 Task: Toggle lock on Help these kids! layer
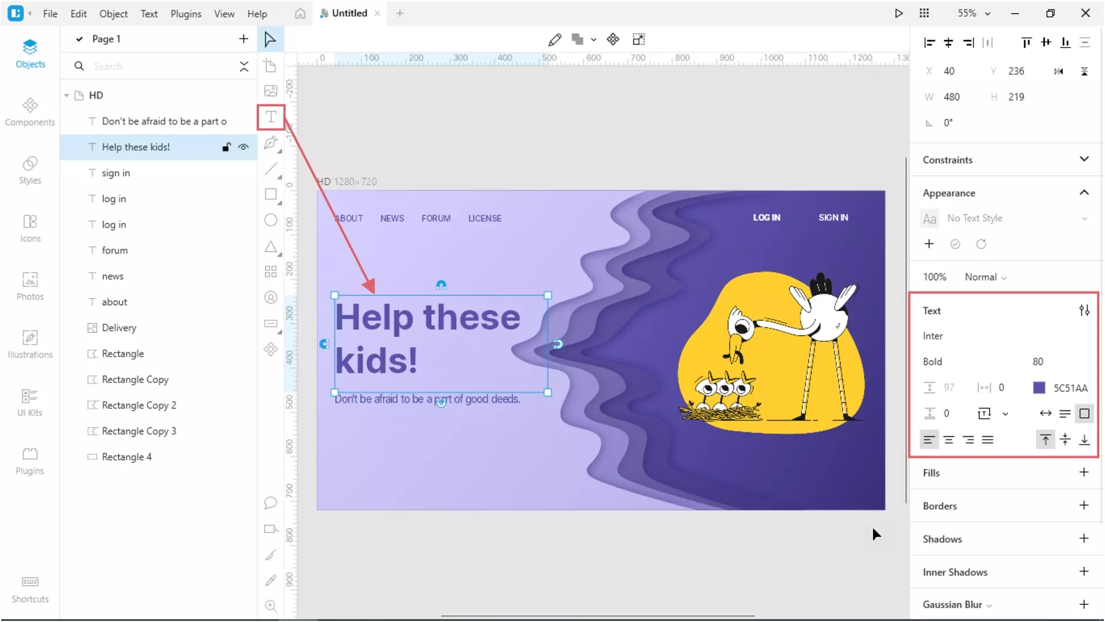[227, 147]
